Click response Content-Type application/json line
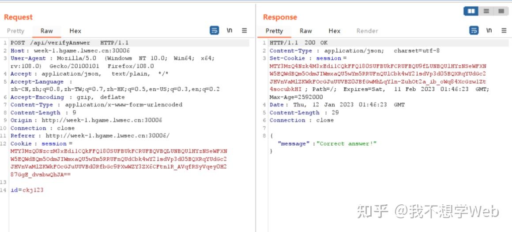The height and width of the screenshot is (232, 512). click(x=354, y=51)
